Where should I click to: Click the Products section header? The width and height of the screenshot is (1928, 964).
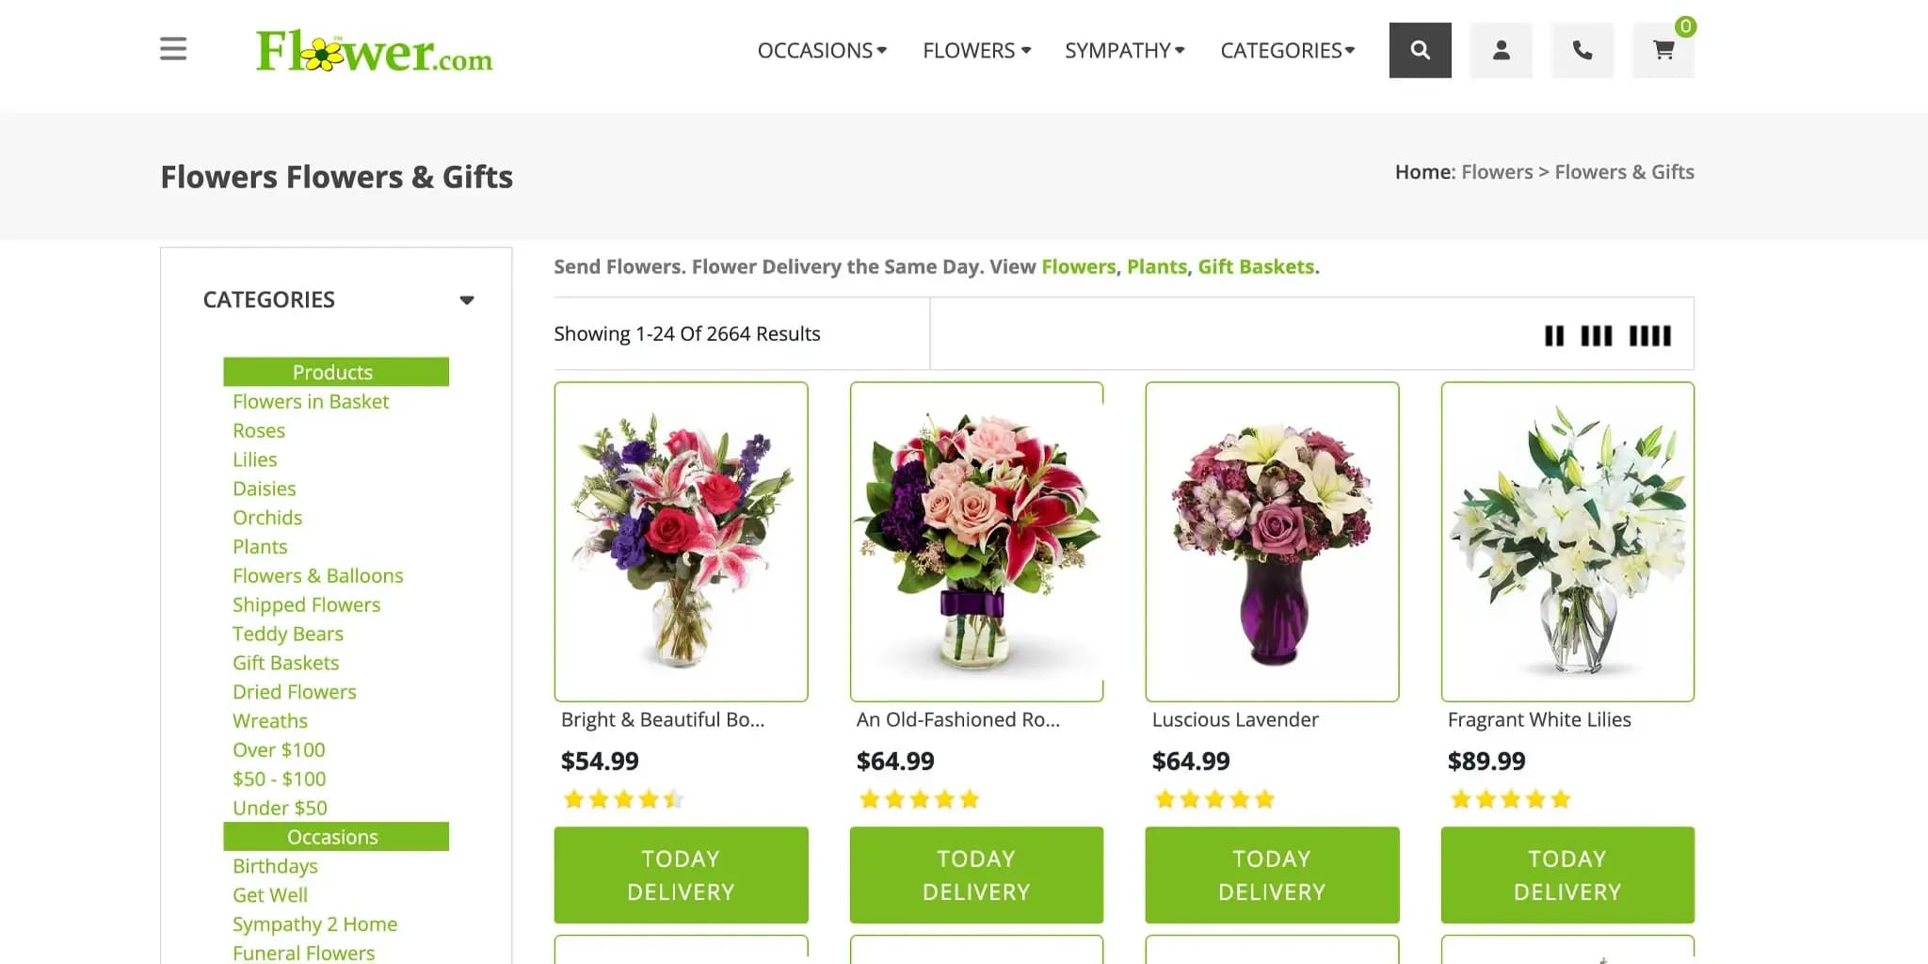pyautogui.click(x=334, y=372)
